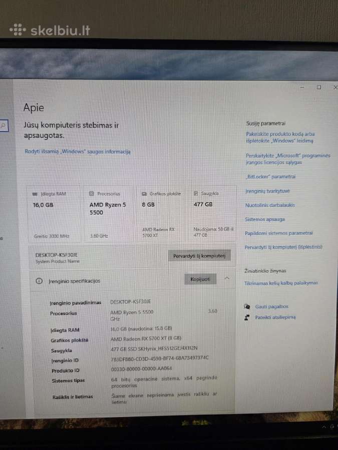
Task: Maximize the settings window
Action: tap(319, 87)
